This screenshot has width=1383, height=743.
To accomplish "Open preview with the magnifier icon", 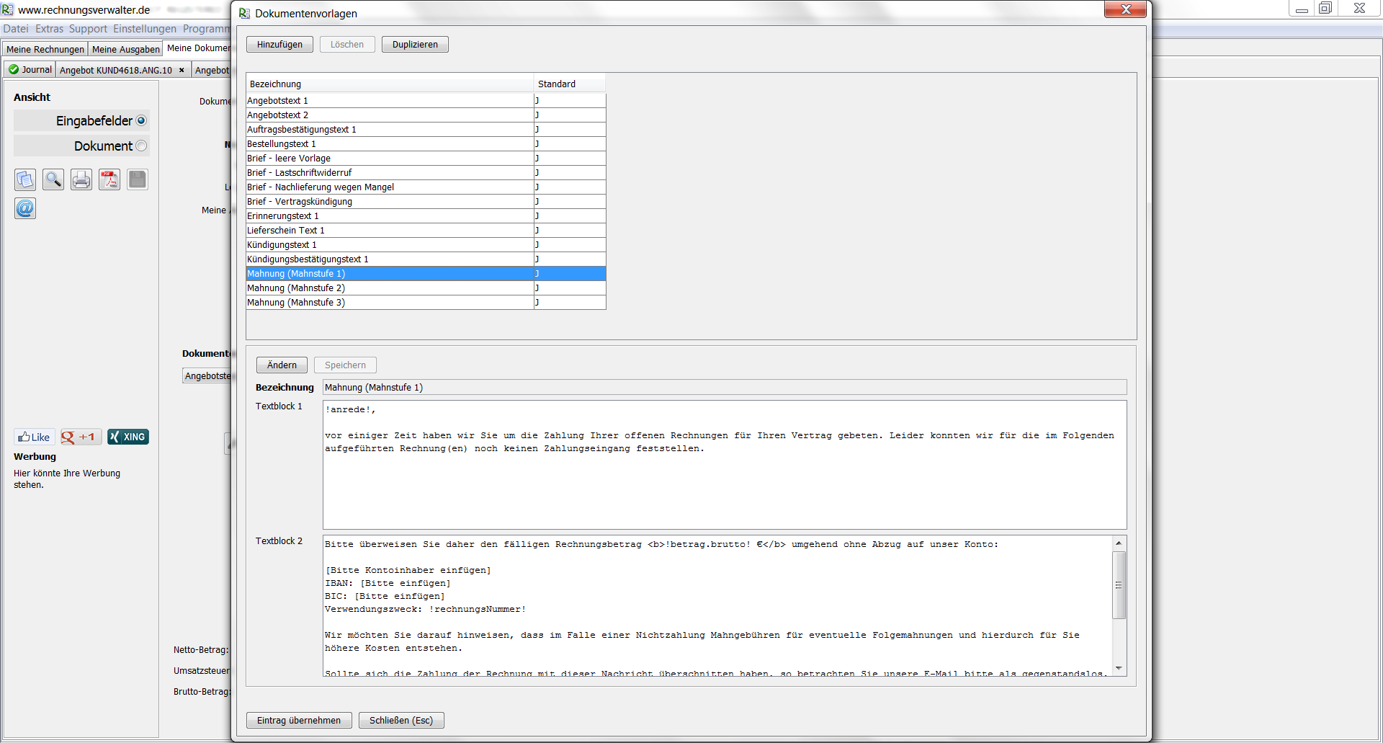I will [x=53, y=179].
